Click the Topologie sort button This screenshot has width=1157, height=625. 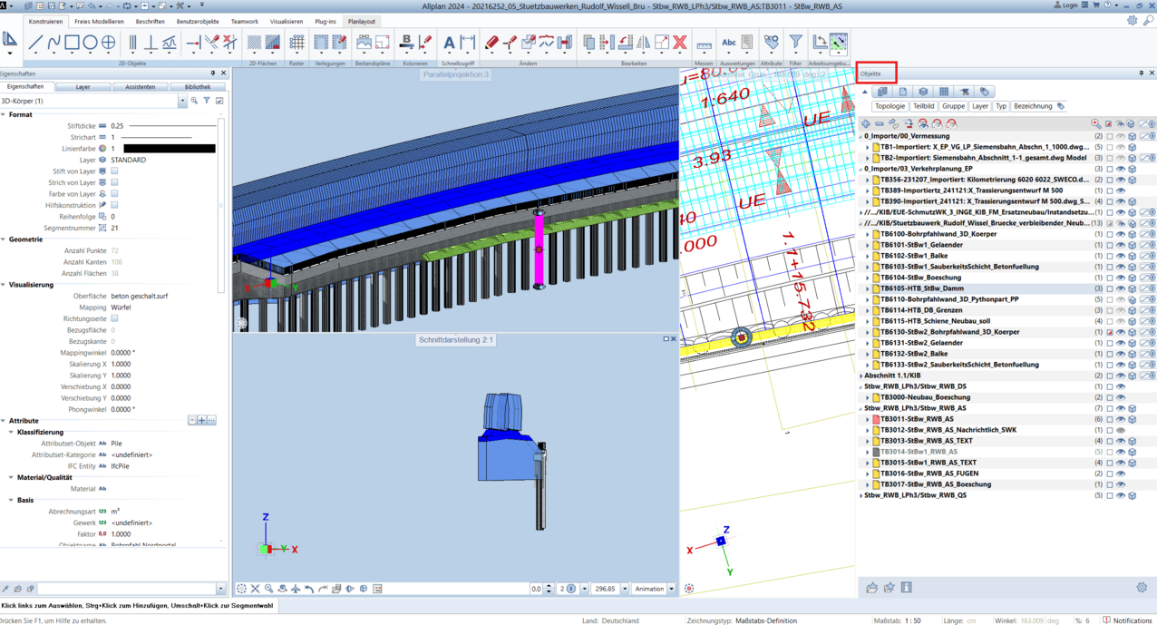pyautogui.click(x=890, y=106)
